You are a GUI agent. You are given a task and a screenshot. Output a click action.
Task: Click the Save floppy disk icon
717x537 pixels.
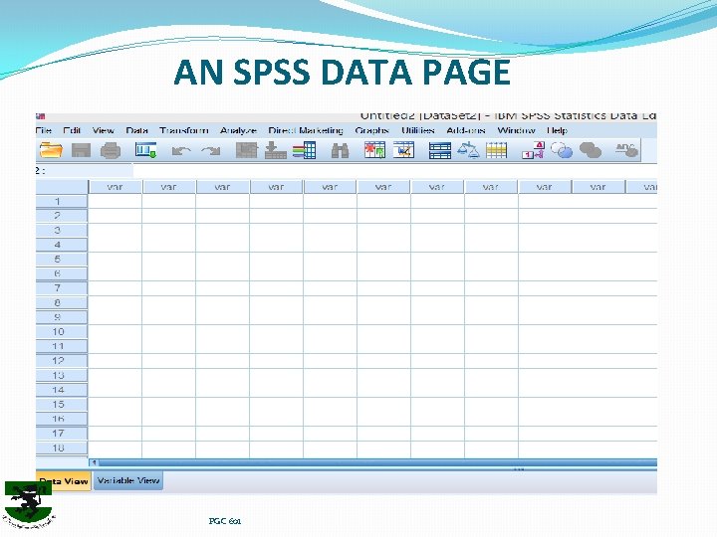point(81,150)
